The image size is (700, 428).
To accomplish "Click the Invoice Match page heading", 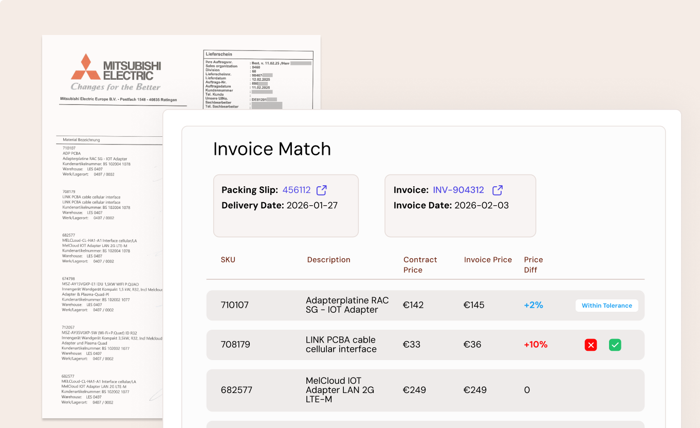I will (272, 149).
